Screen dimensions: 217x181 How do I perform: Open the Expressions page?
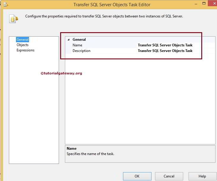tap(25, 50)
